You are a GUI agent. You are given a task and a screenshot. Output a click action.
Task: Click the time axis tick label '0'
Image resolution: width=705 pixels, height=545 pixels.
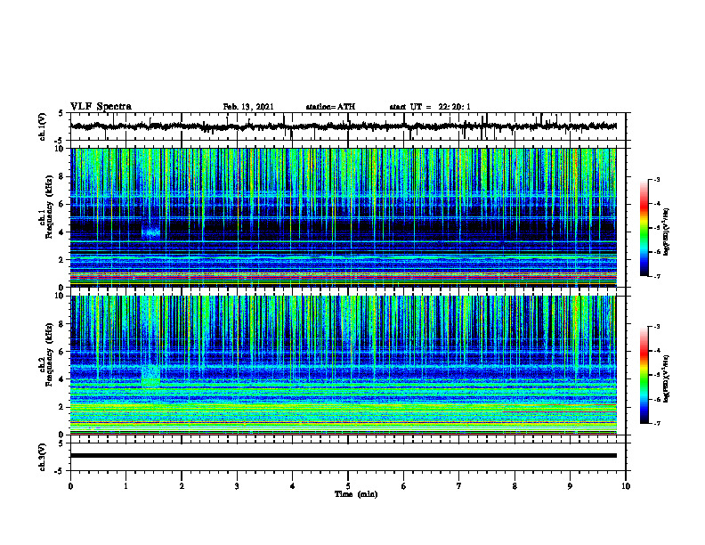(x=70, y=486)
